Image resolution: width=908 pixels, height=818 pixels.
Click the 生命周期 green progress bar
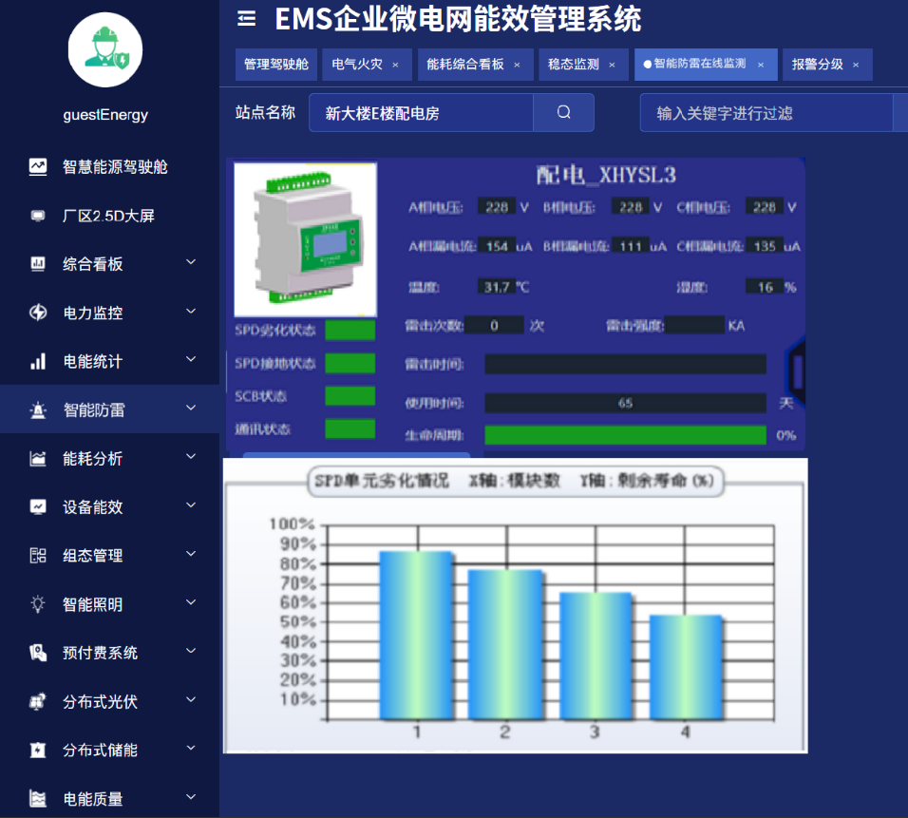[625, 435]
